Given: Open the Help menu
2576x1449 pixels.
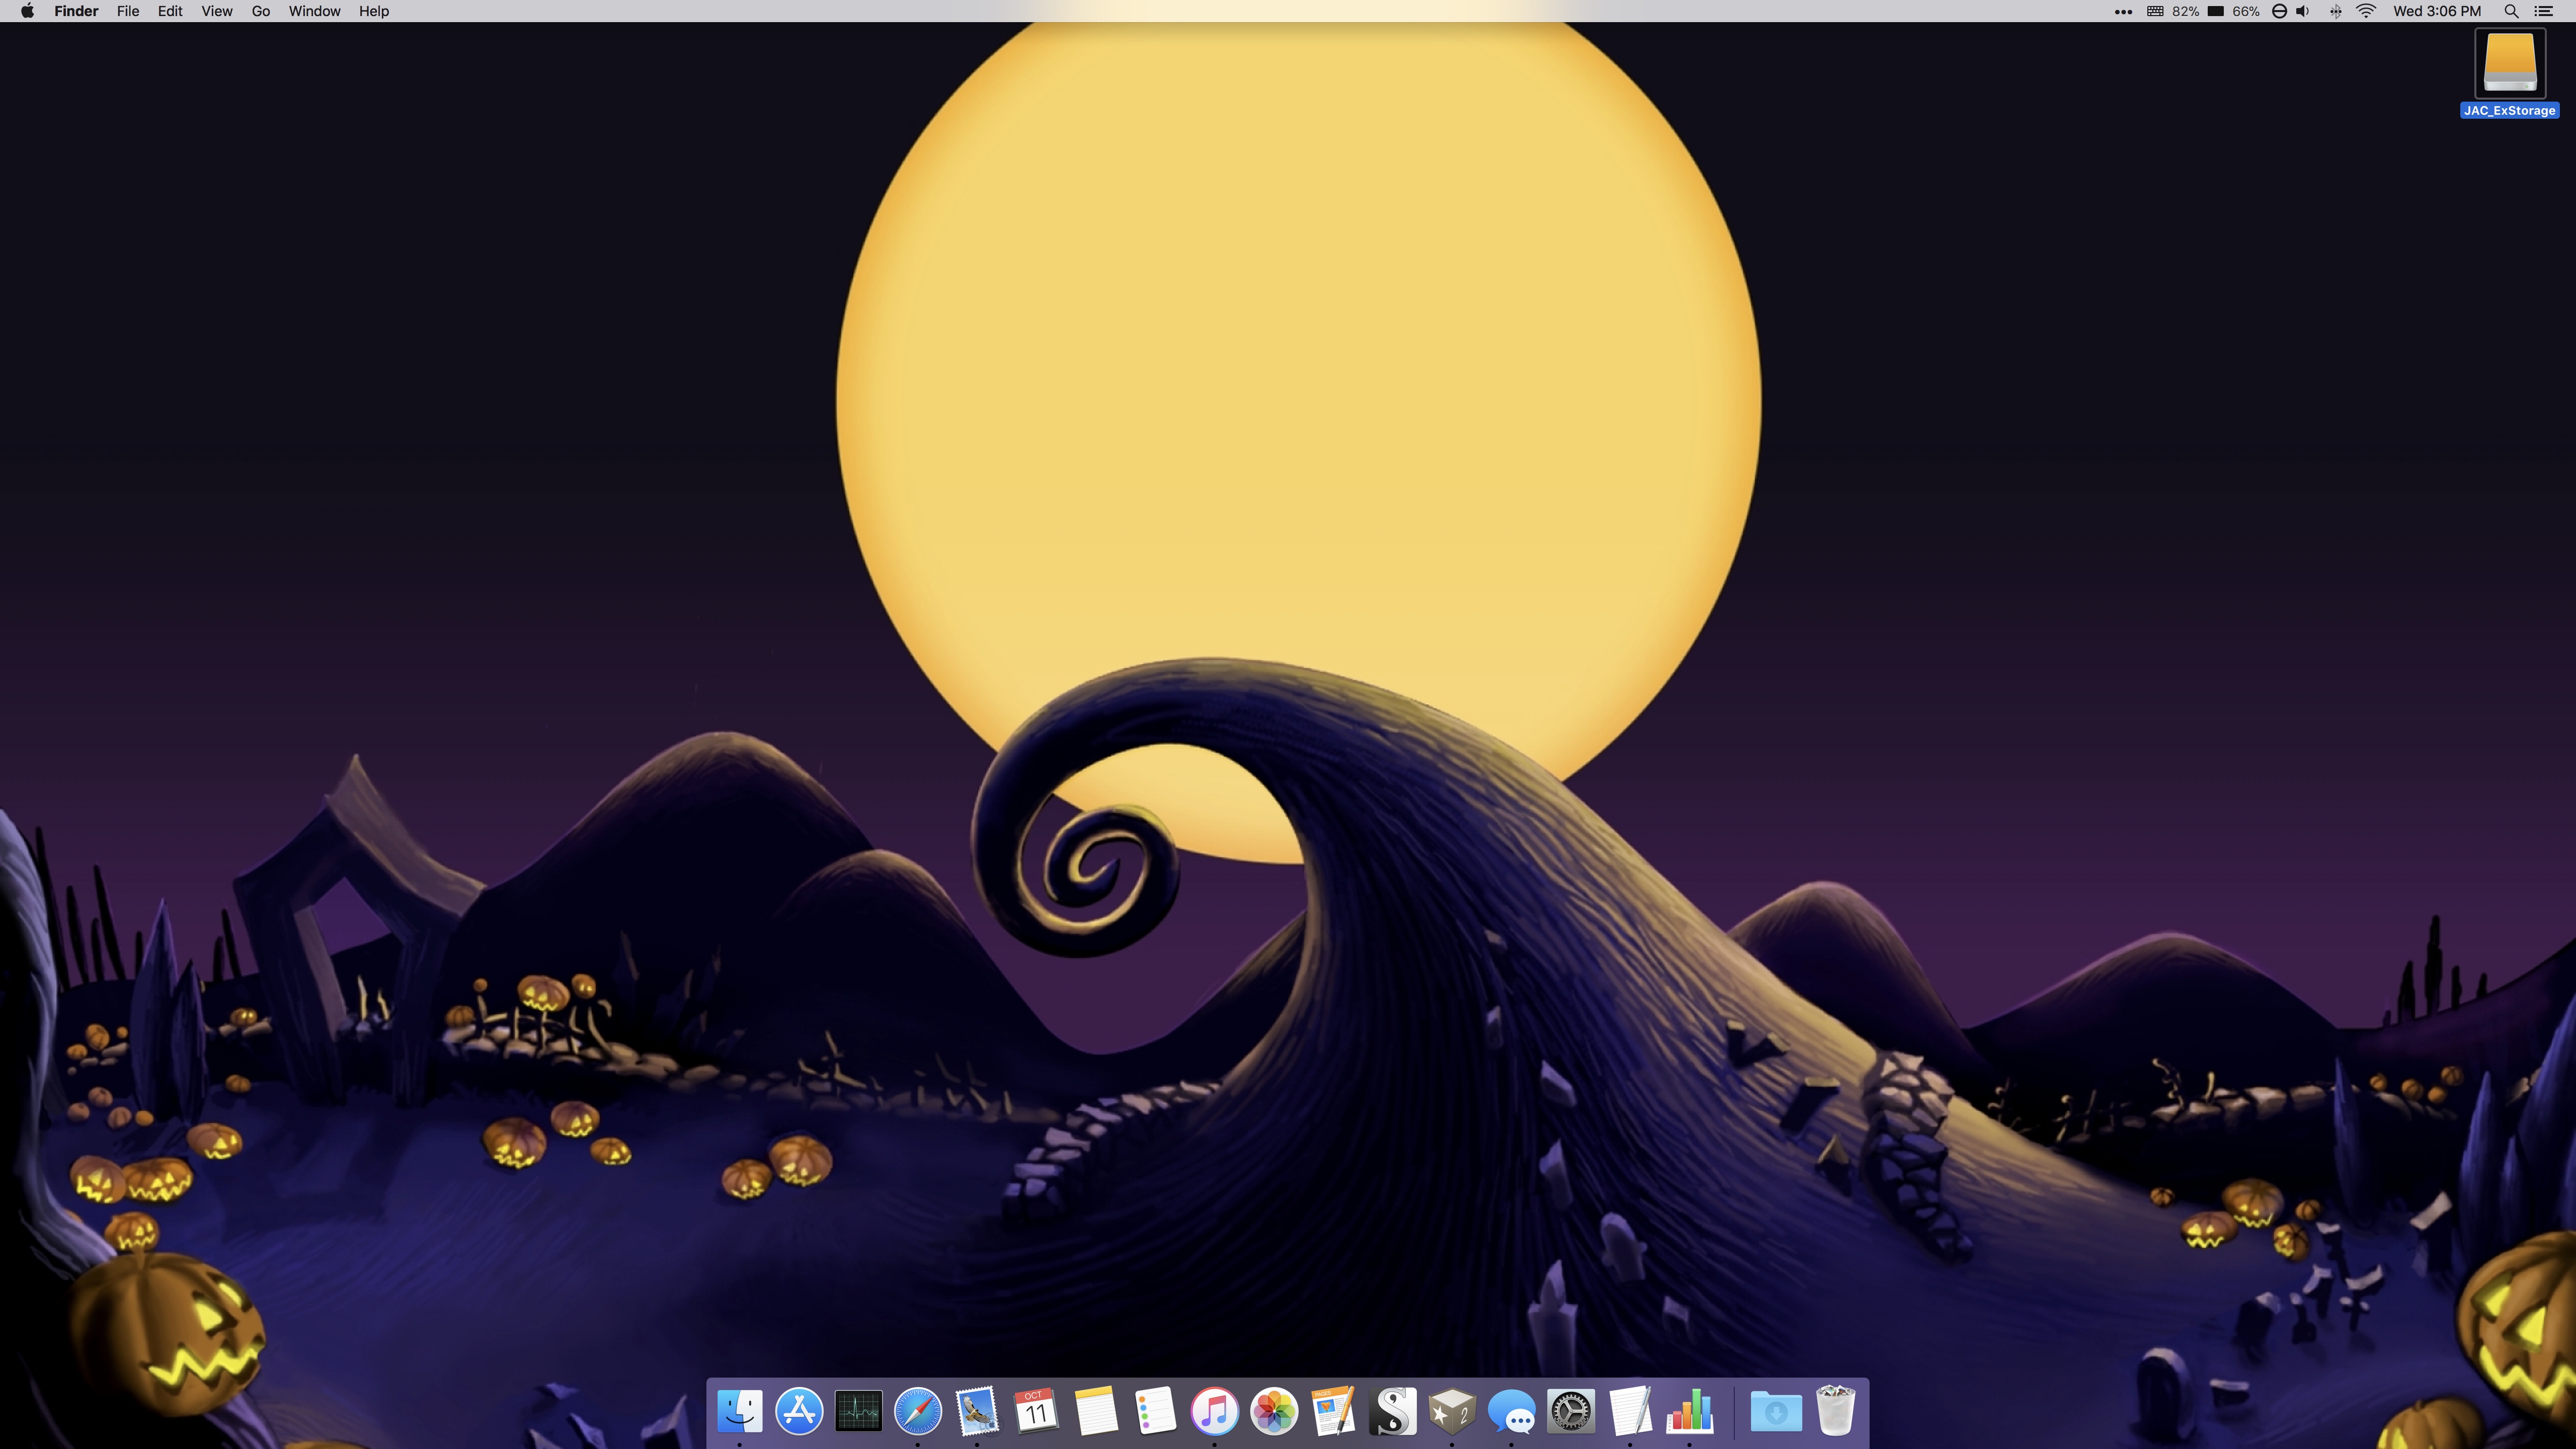Looking at the screenshot, I should click(374, 11).
